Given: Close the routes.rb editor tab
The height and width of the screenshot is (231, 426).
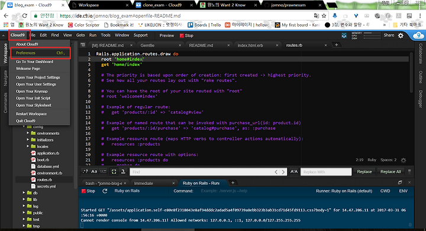Looking at the screenshot, I should coord(325,45).
